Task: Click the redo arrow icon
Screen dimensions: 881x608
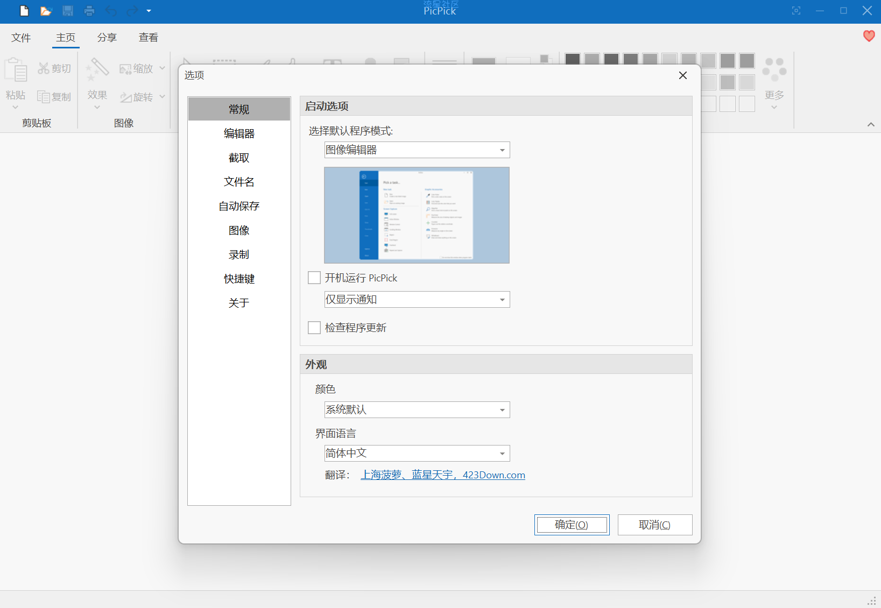Action: pyautogui.click(x=132, y=11)
